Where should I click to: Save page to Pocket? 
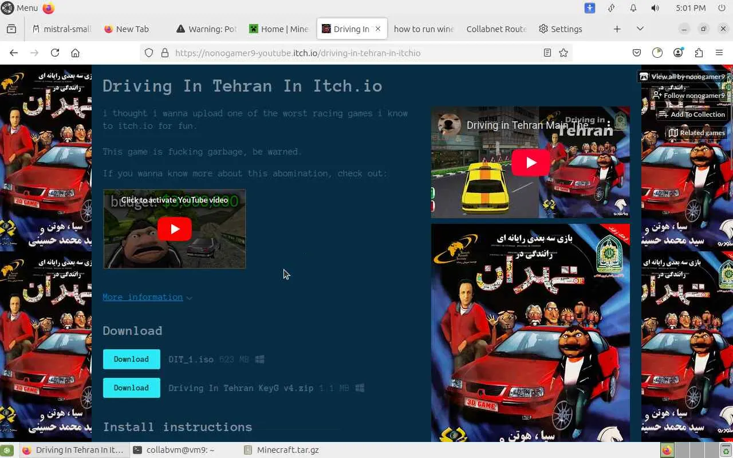[637, 53]
